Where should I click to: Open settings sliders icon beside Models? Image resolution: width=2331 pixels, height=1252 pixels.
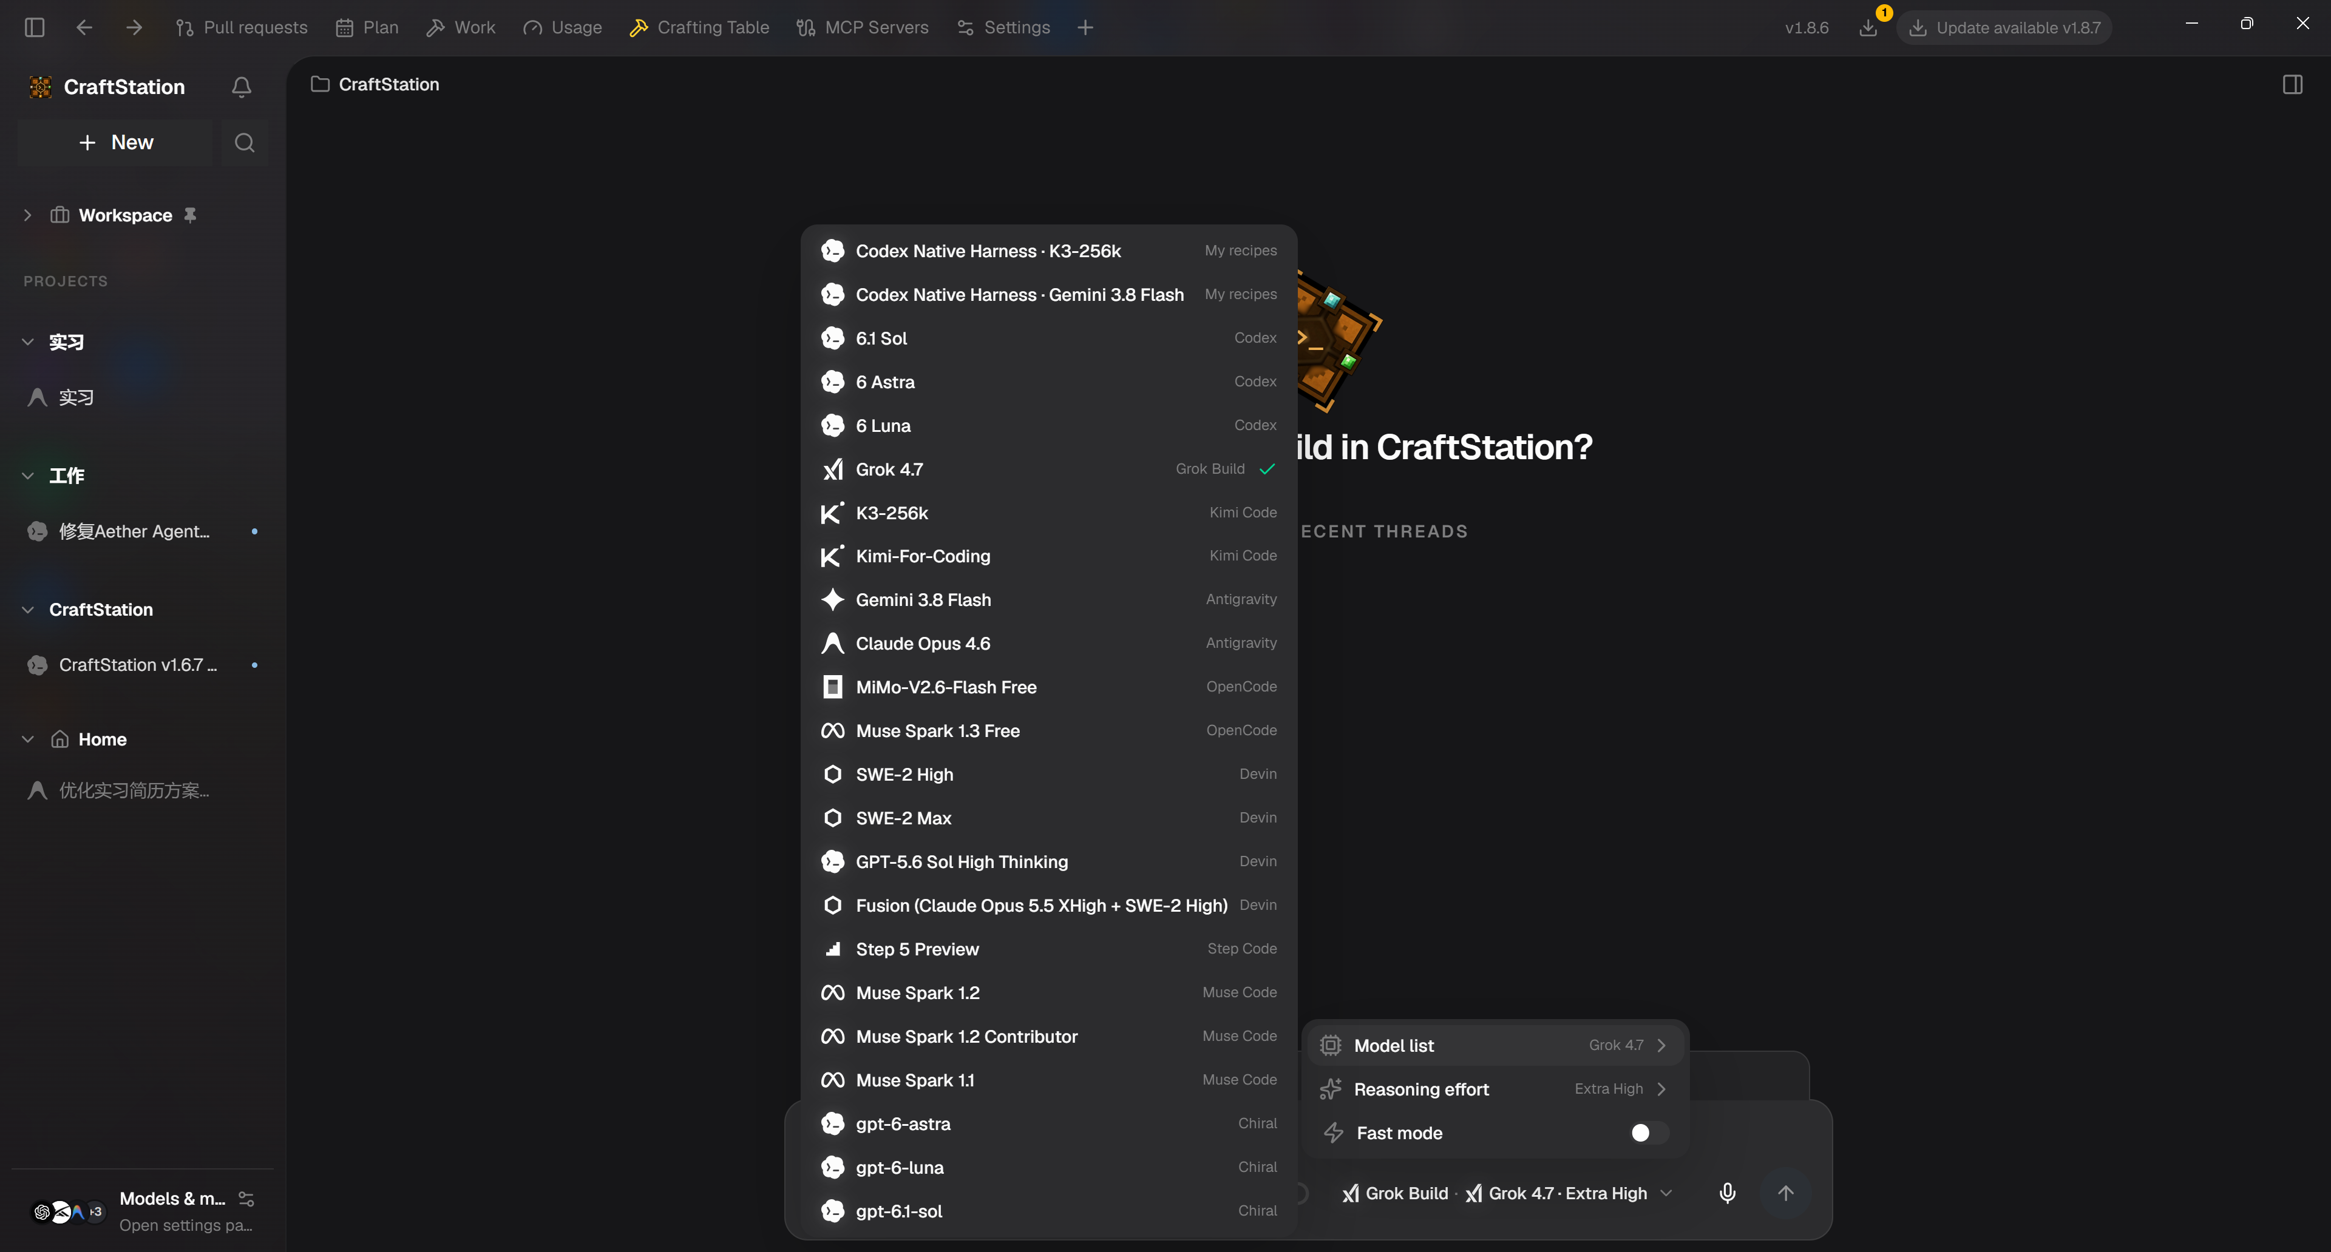pos(246,1199)
